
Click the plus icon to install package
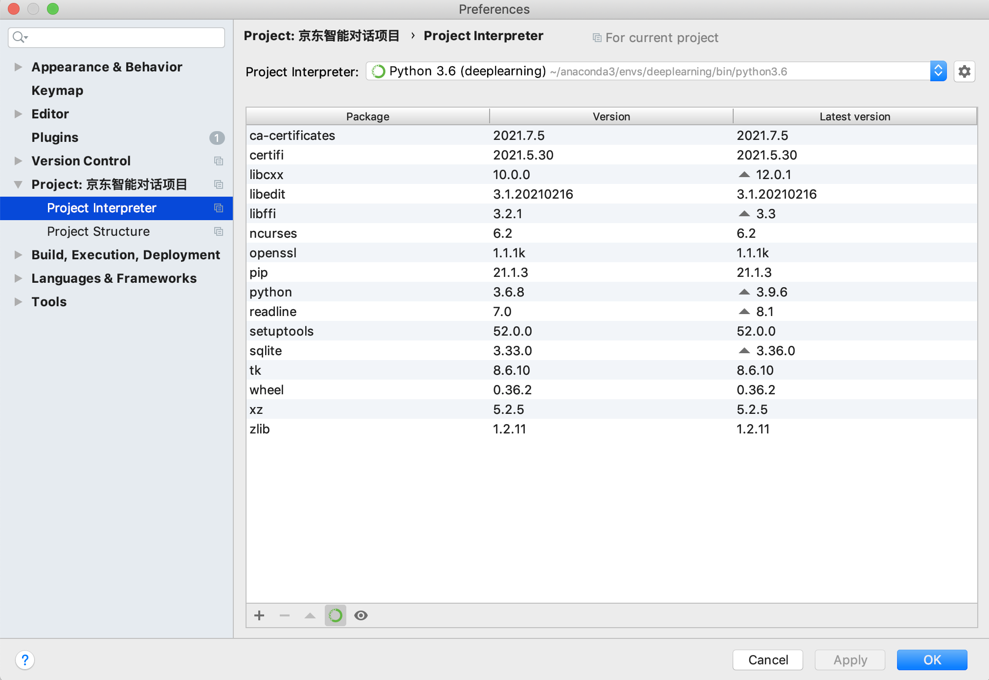259,615
